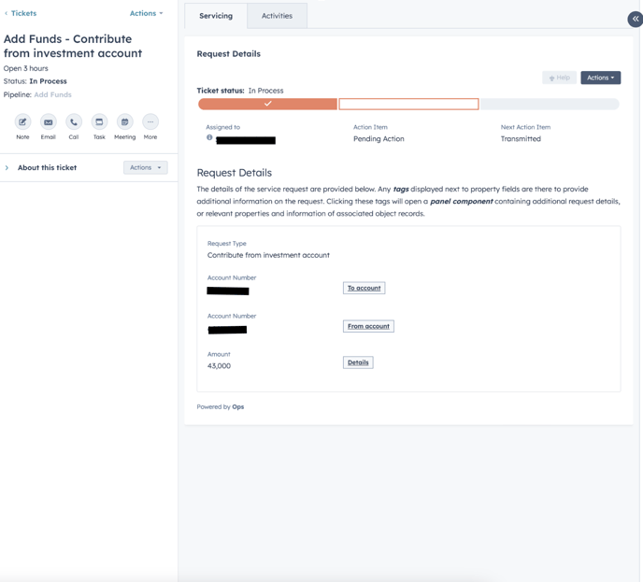Click the From account tag

coord(368,326)
